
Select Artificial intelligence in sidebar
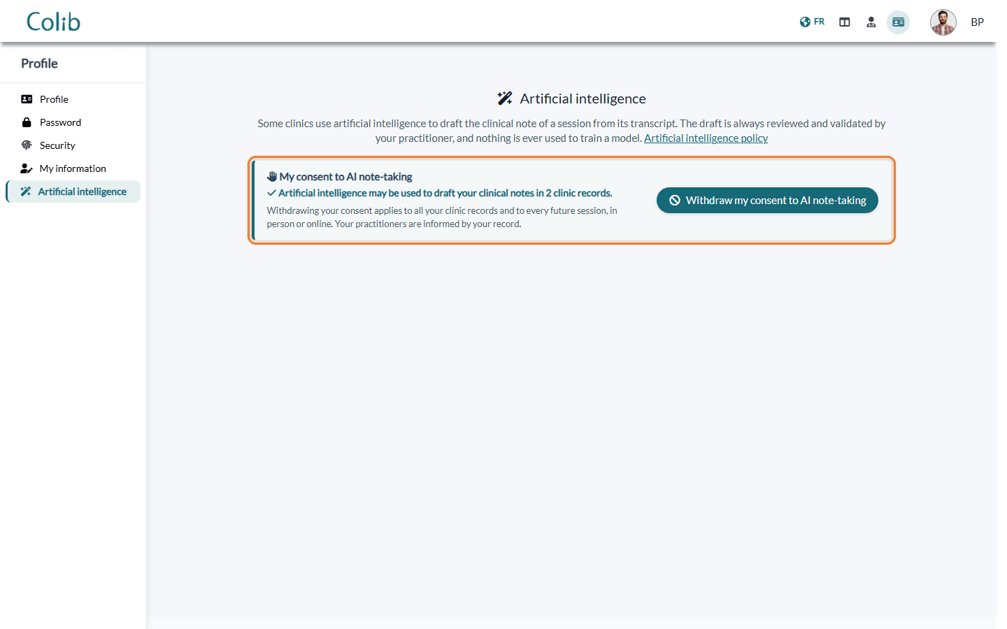73,191
